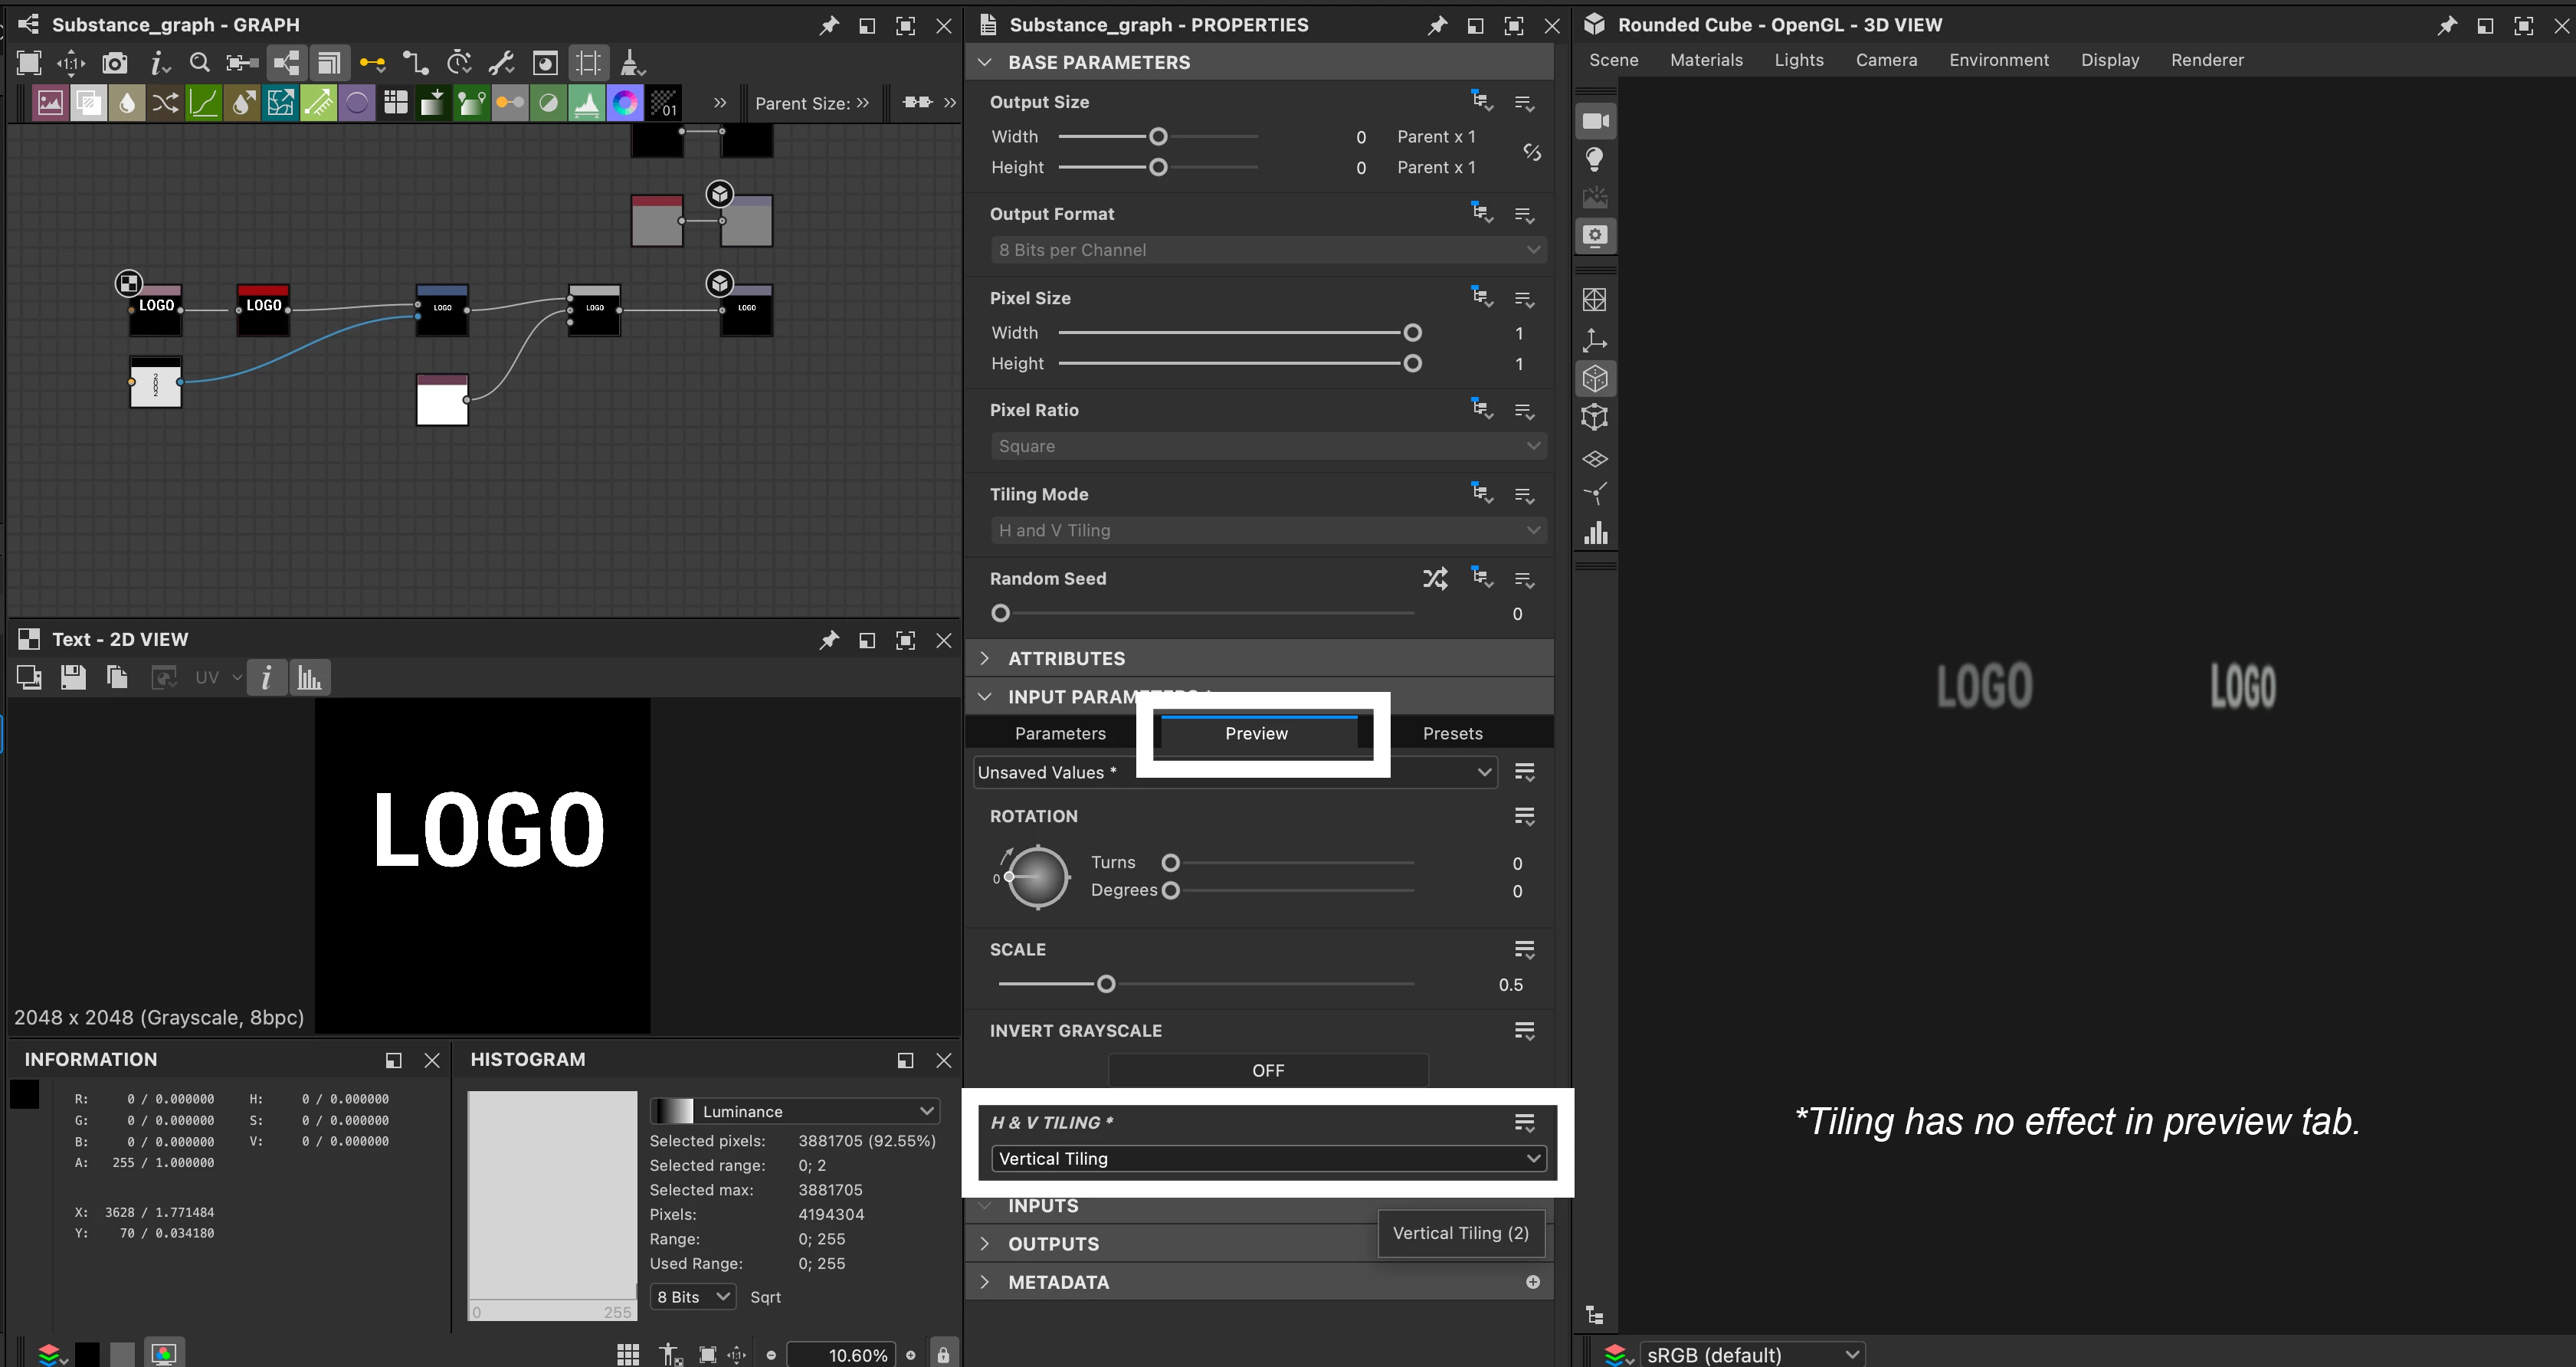2576x1367 pixels.
Task: Open the Materials menu in 3D view
Action: [1705, 60]
